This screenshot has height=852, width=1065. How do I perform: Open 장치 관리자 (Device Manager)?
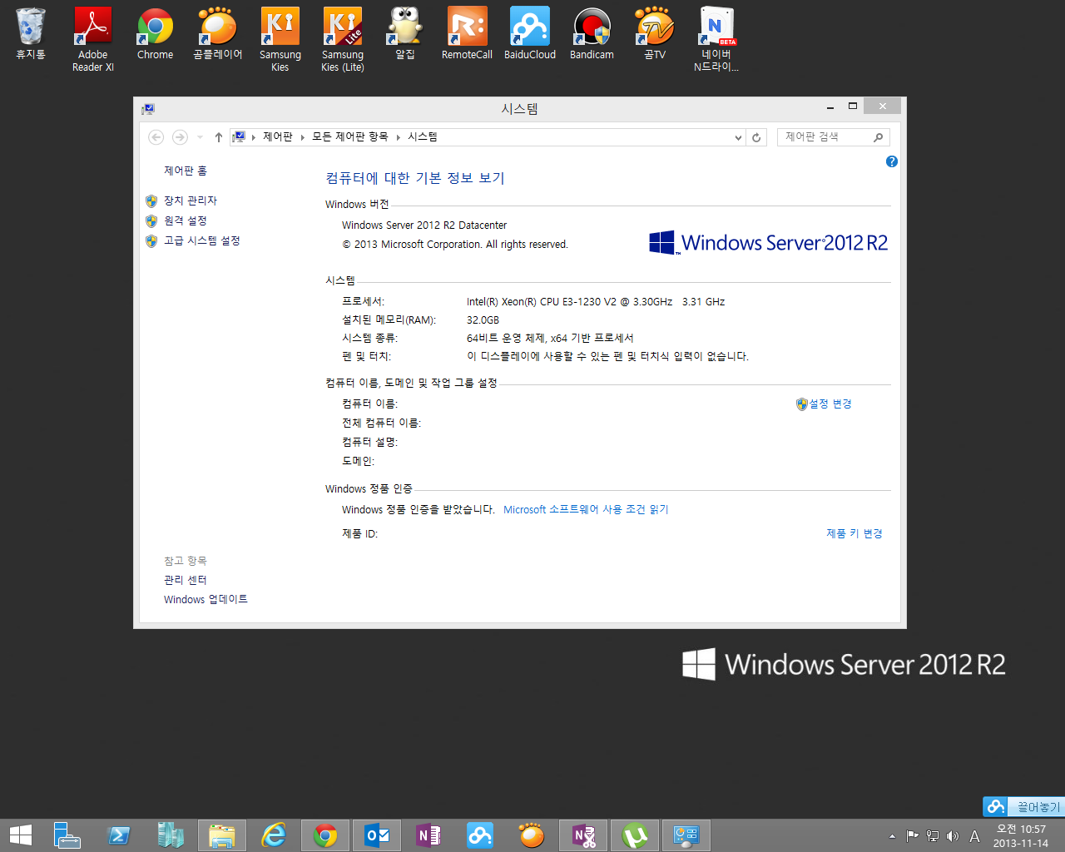(191, 201)
